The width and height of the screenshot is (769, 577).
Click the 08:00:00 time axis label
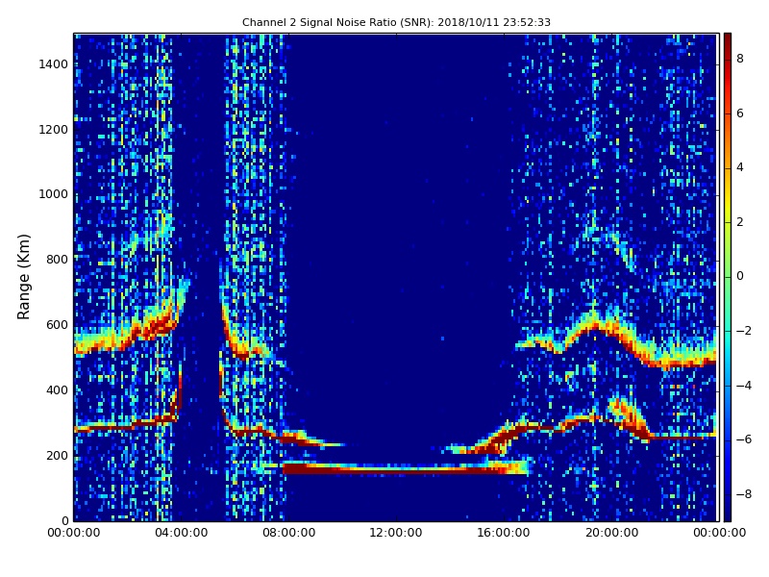pos(289,533)
